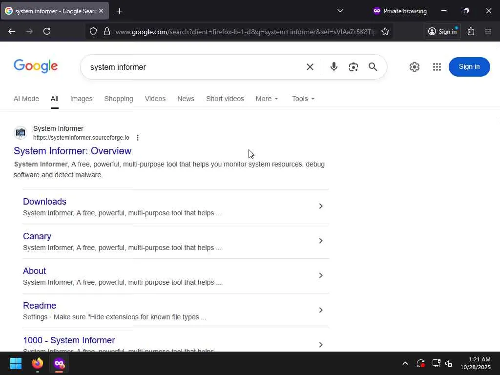Expand the More search filters dropdown
The width and height of the screenshot is (500, 375).
(267, 99)
